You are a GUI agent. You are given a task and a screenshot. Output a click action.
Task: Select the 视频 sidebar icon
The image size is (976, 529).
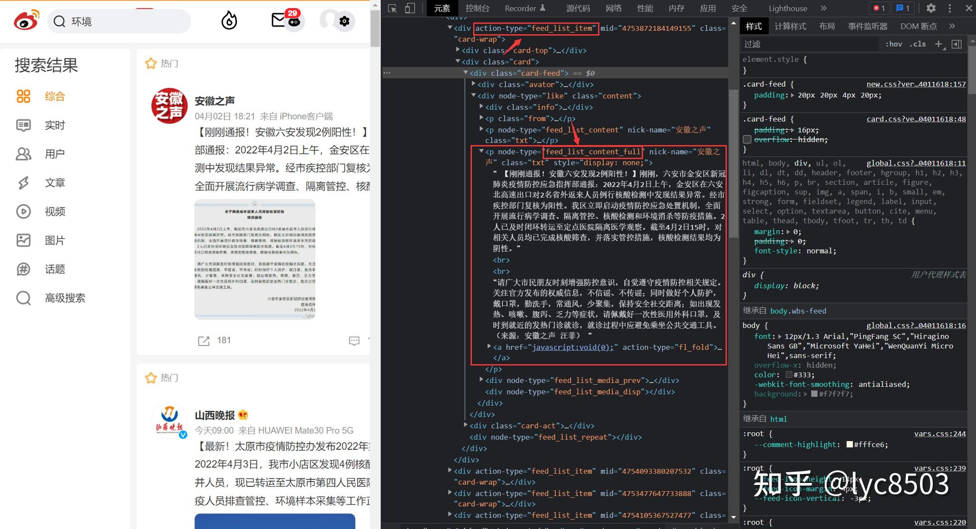tap(24, 211)
